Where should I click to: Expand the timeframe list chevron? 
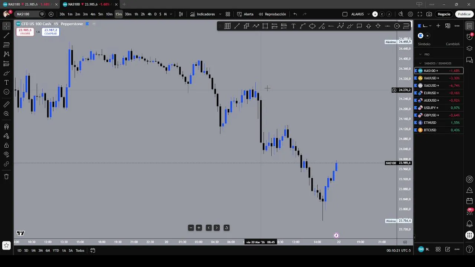[171, 14]
